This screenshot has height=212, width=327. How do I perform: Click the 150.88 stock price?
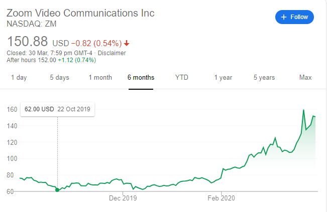pos(28,41)
